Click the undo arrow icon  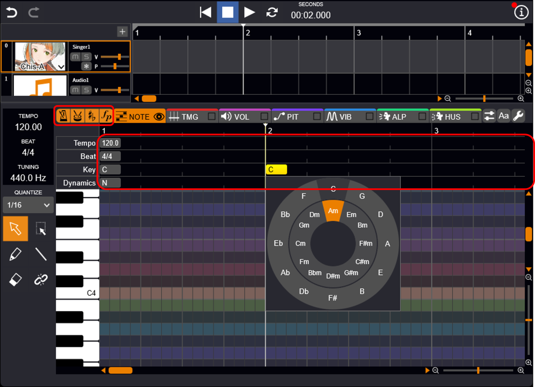point(12,13)
